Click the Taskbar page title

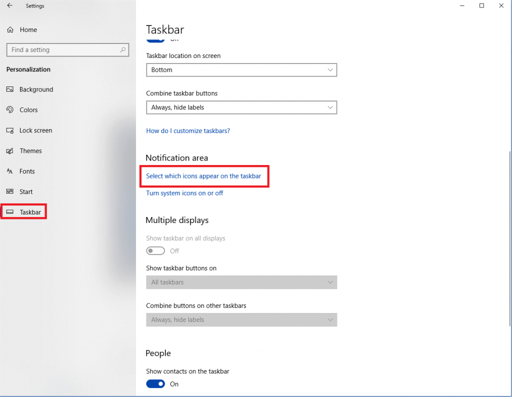point(165,29)
